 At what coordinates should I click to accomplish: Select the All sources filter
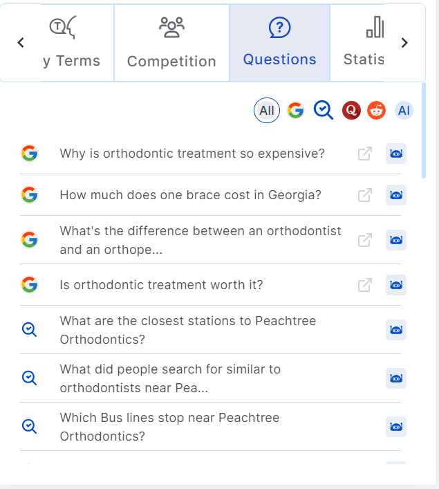(267, 110)
